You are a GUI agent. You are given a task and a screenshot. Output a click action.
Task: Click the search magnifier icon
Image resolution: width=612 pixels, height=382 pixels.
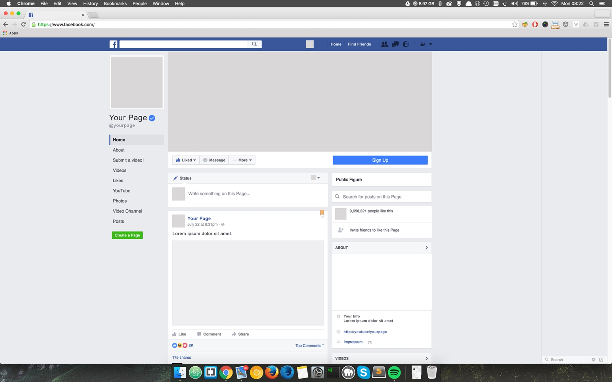pyautogui.click(x=254, y=44)
